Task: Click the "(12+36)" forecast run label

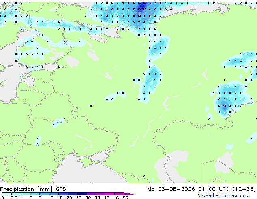Action: [x=244, y=189]
